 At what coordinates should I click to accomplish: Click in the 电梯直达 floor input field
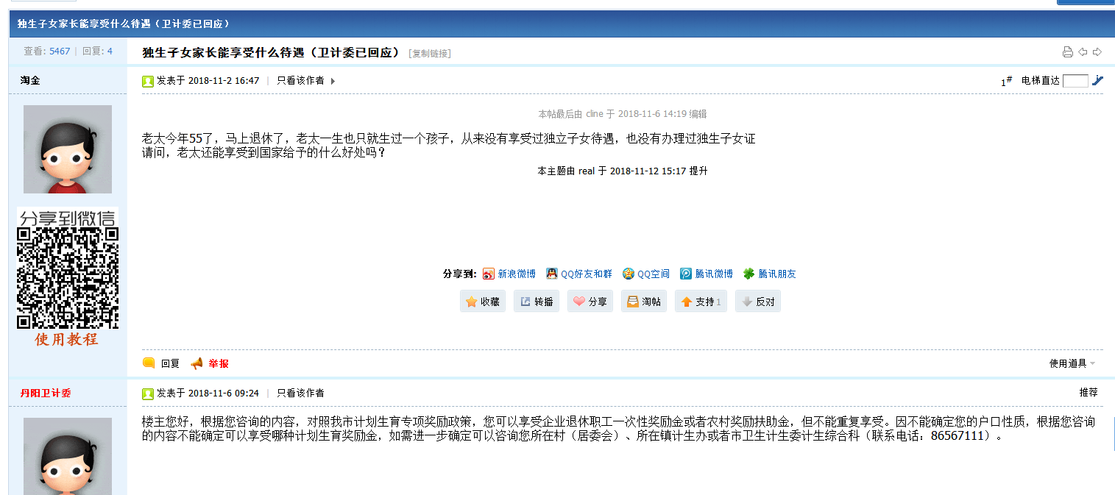click(x=1075, y=81)
